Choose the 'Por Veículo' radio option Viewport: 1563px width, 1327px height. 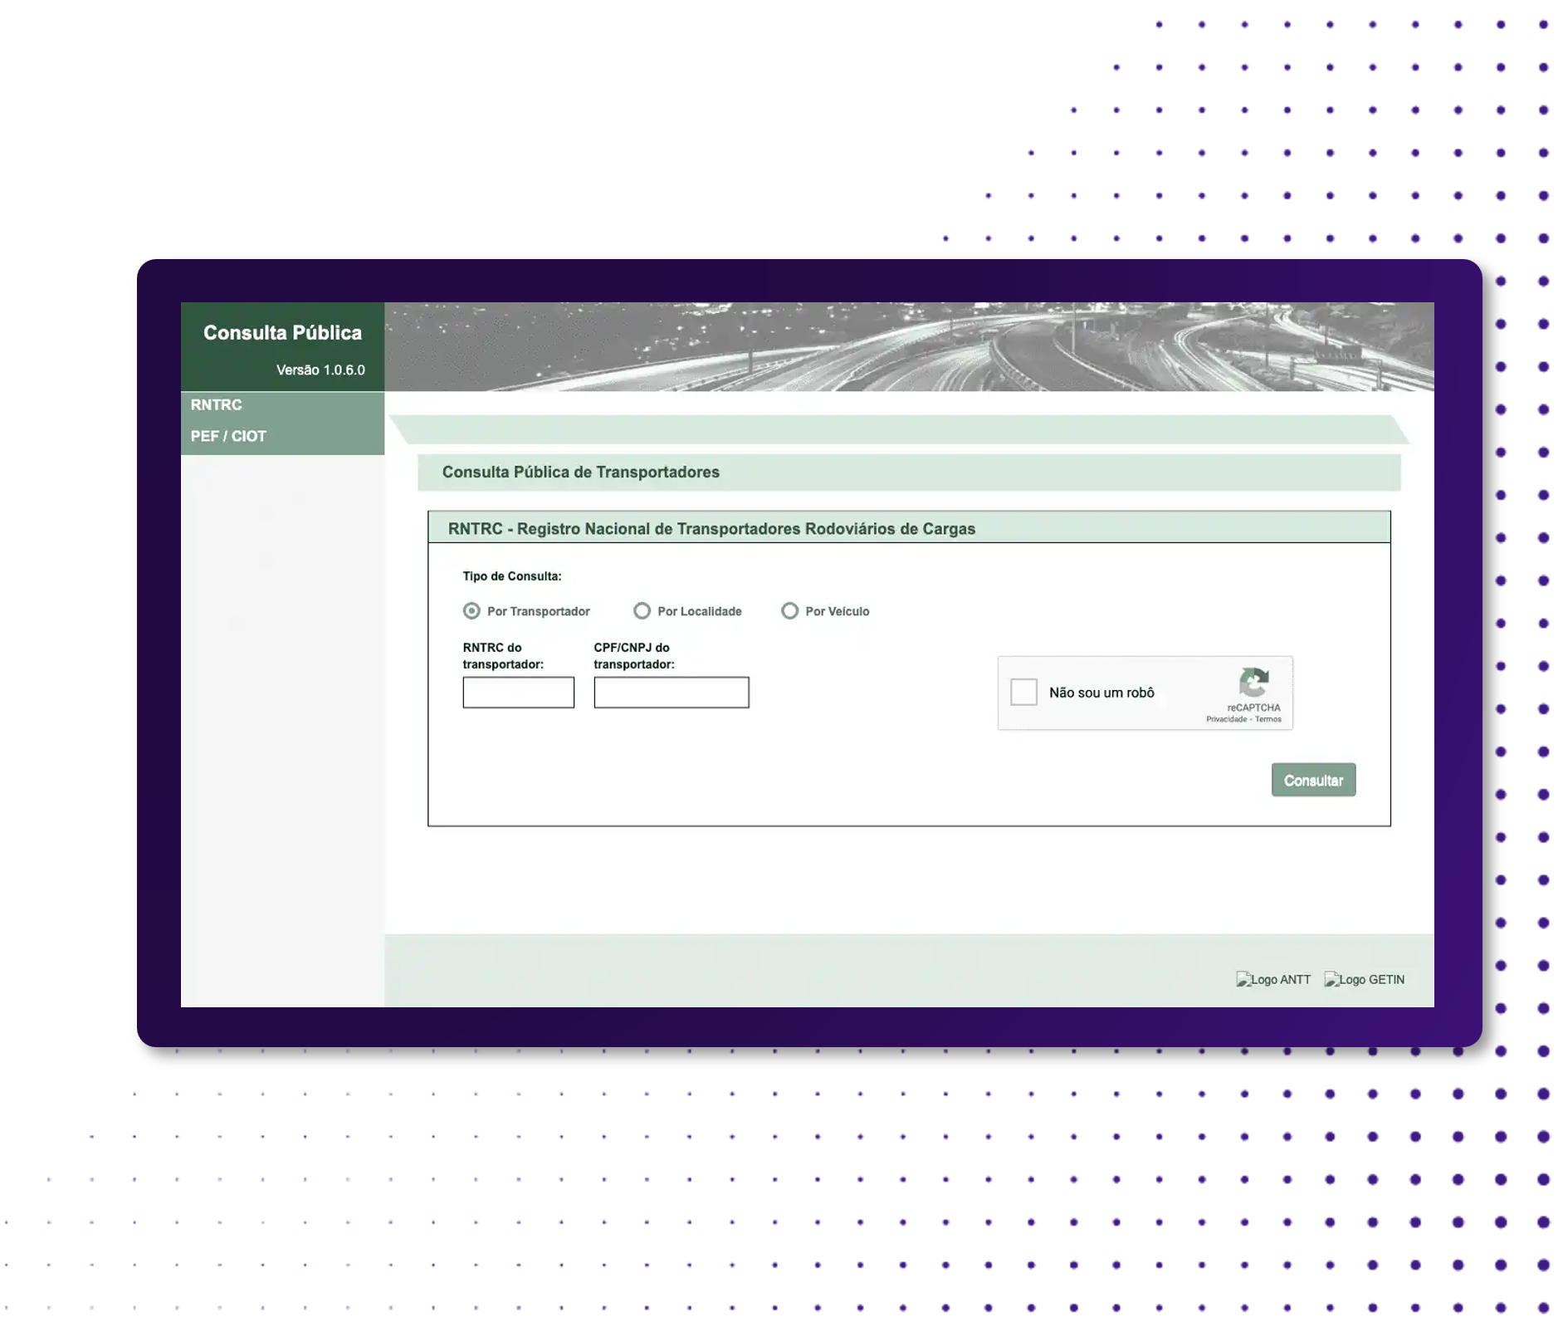(x=789, y=611)
